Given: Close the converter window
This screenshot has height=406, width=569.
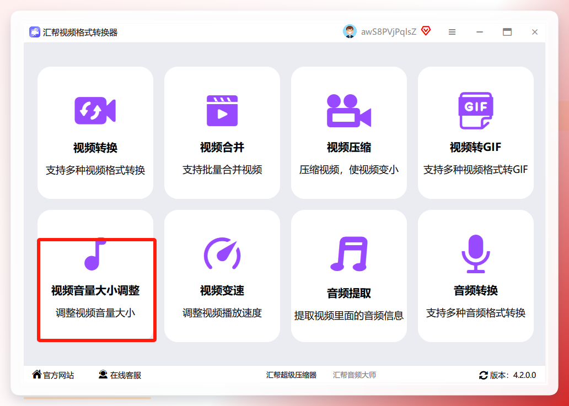Looking at the screenshot, I should (x=534, y=32).
